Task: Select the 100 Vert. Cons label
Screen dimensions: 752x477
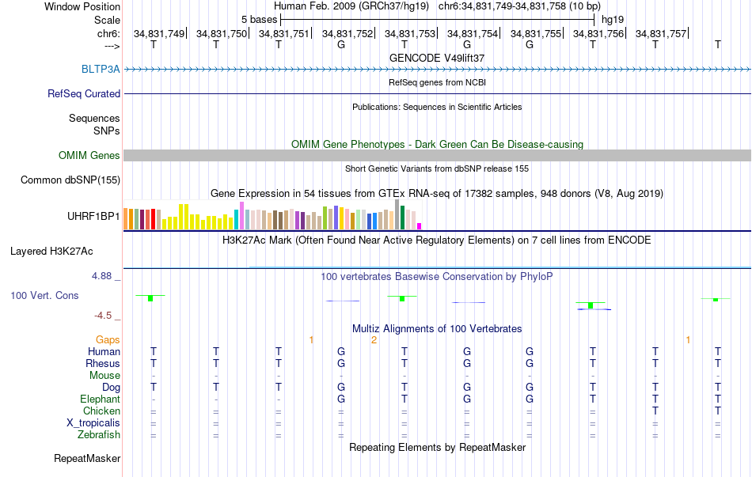Action: coord(44,295)
